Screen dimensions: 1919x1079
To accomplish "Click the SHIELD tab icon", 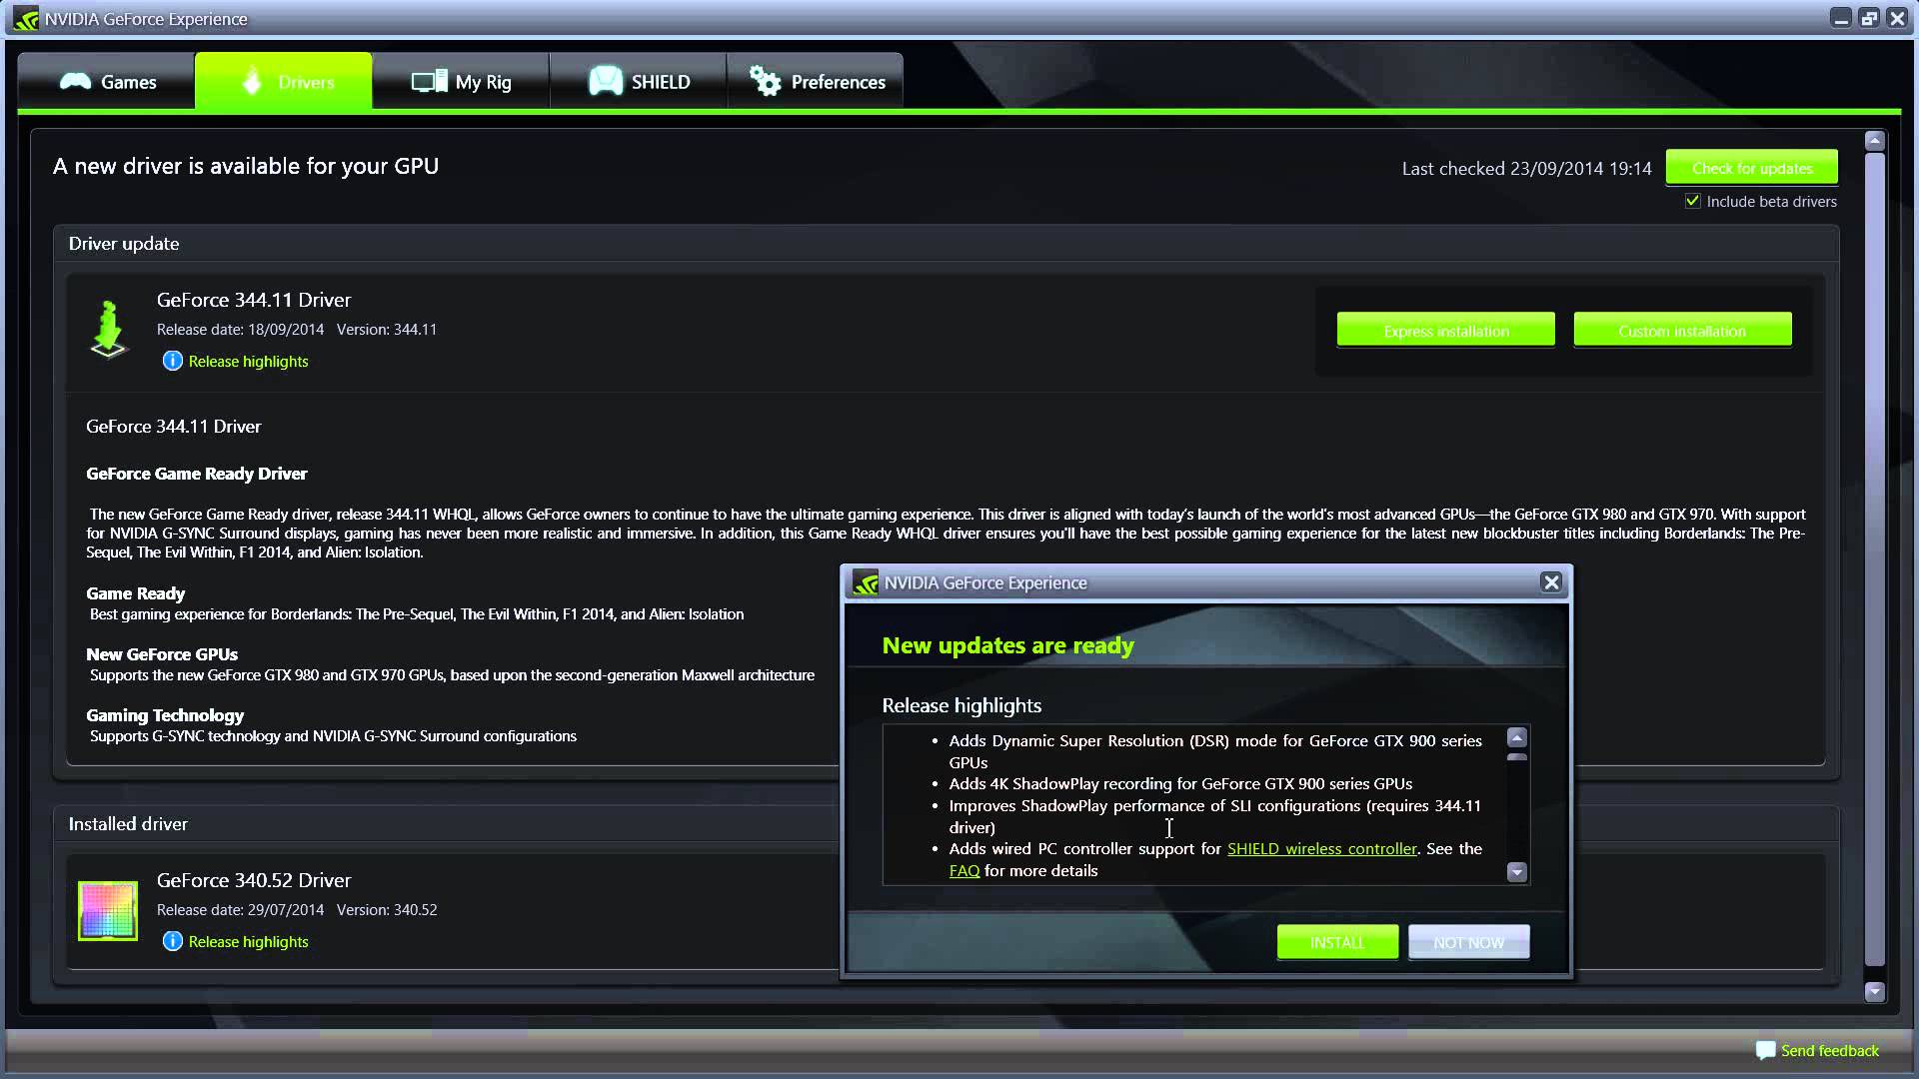I will click(x=603, y=82).
